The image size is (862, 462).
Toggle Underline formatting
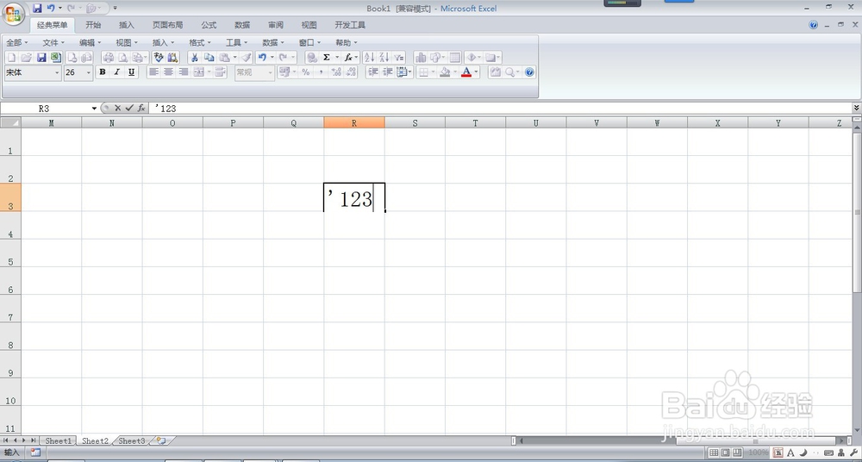click(x=131, y=72)
